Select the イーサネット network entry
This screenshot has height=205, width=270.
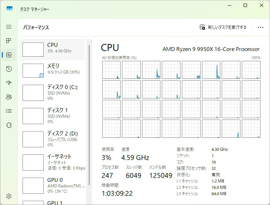coord(53,162)
